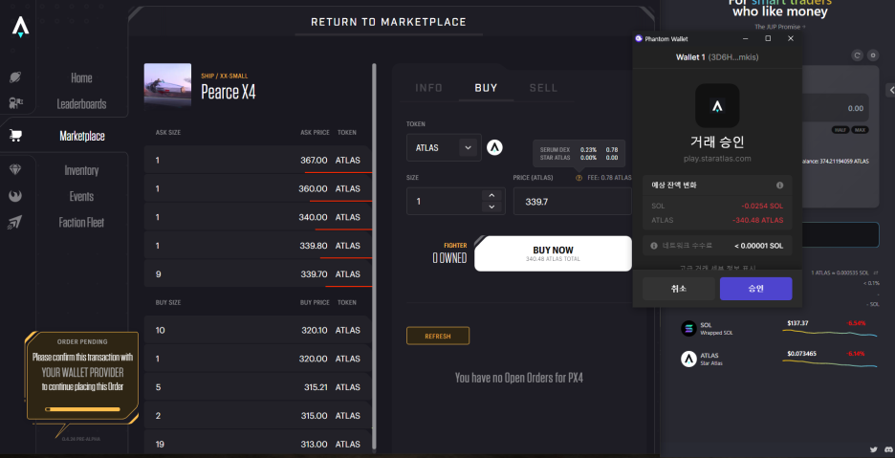Click info icon beside 네트워크 수수료
The height and width of the screenshot is (458, 895).
[654, 246]
